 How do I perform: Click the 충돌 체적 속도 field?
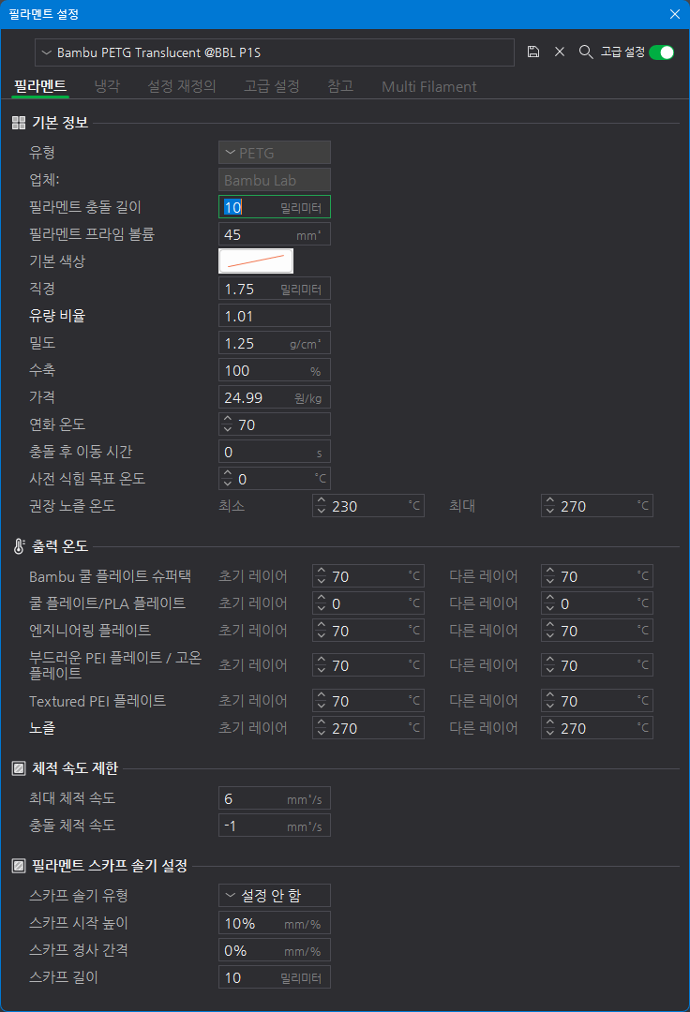275,826
